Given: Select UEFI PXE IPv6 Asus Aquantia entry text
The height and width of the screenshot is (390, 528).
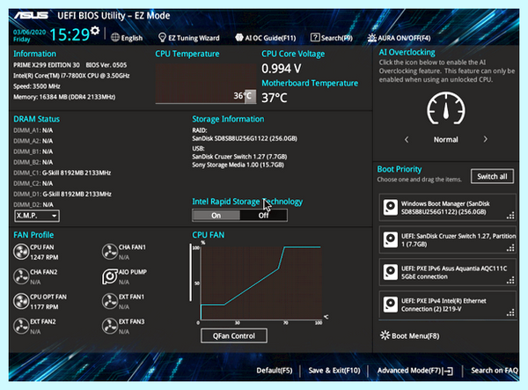Looking at the screenshot, I should click(x=454, y=272).
